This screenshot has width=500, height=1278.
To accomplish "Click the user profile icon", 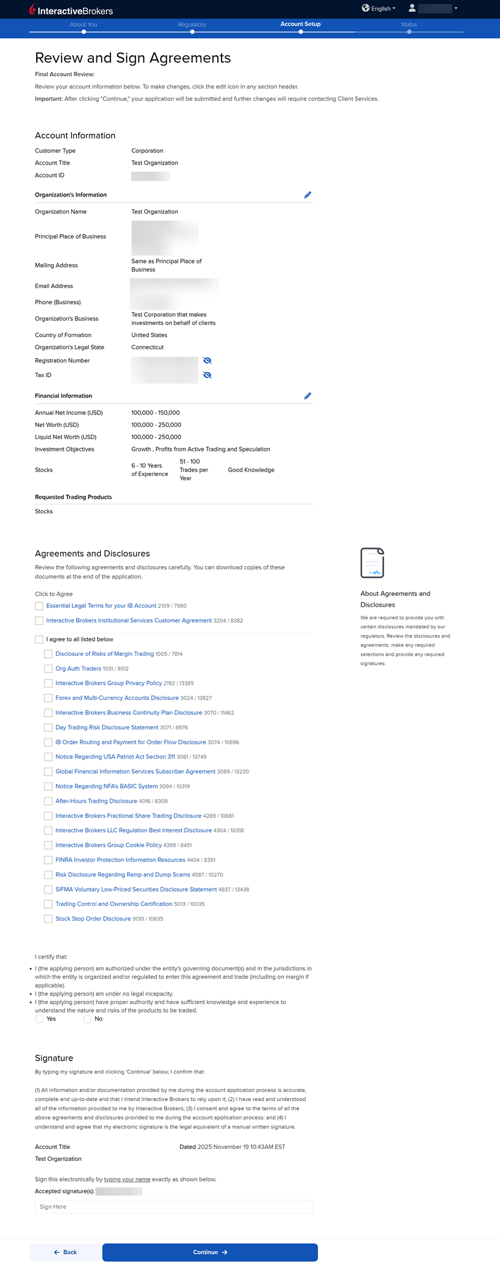I will tap(412, 8).
